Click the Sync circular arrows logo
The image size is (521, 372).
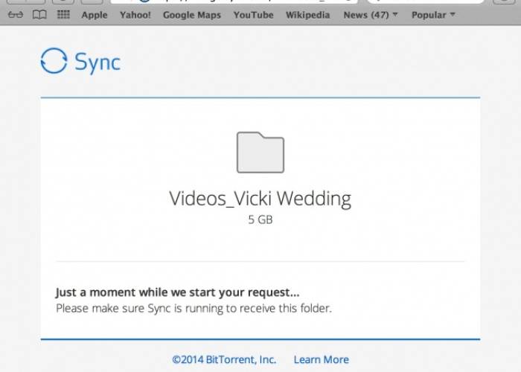[x=54, y=61]
